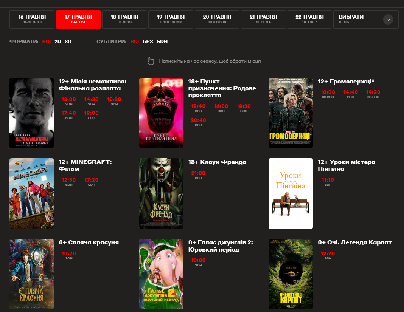
Task: Pick the 10:00 session for Галас джунглів 2
Action: [198, 262]
